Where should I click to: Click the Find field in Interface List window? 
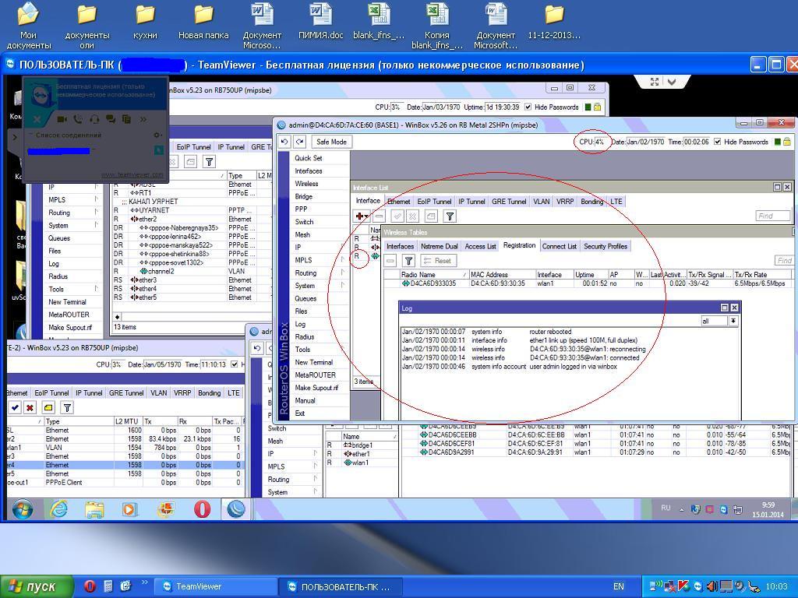(772, 216)
